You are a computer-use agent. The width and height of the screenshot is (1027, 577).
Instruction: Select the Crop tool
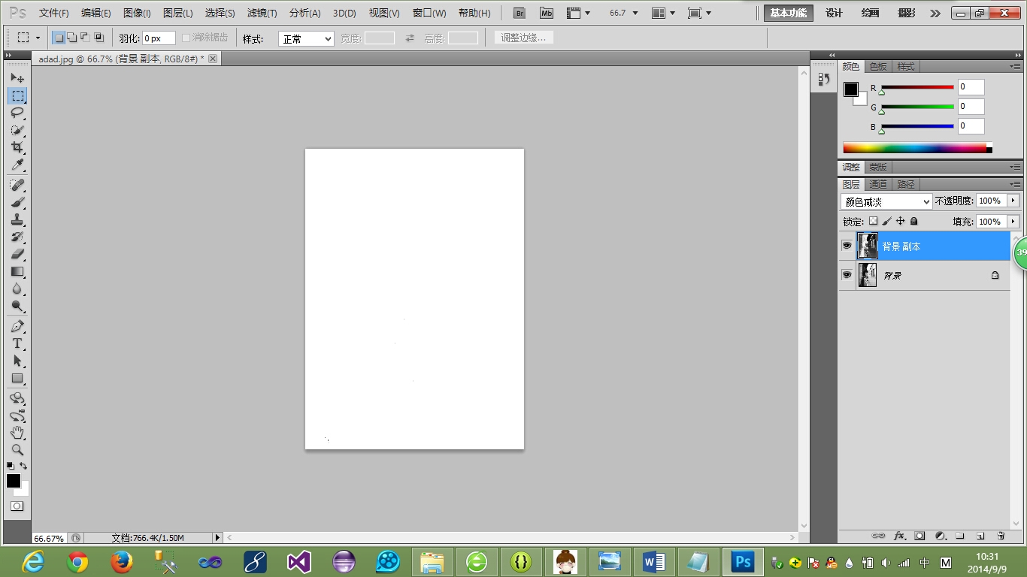17,147
